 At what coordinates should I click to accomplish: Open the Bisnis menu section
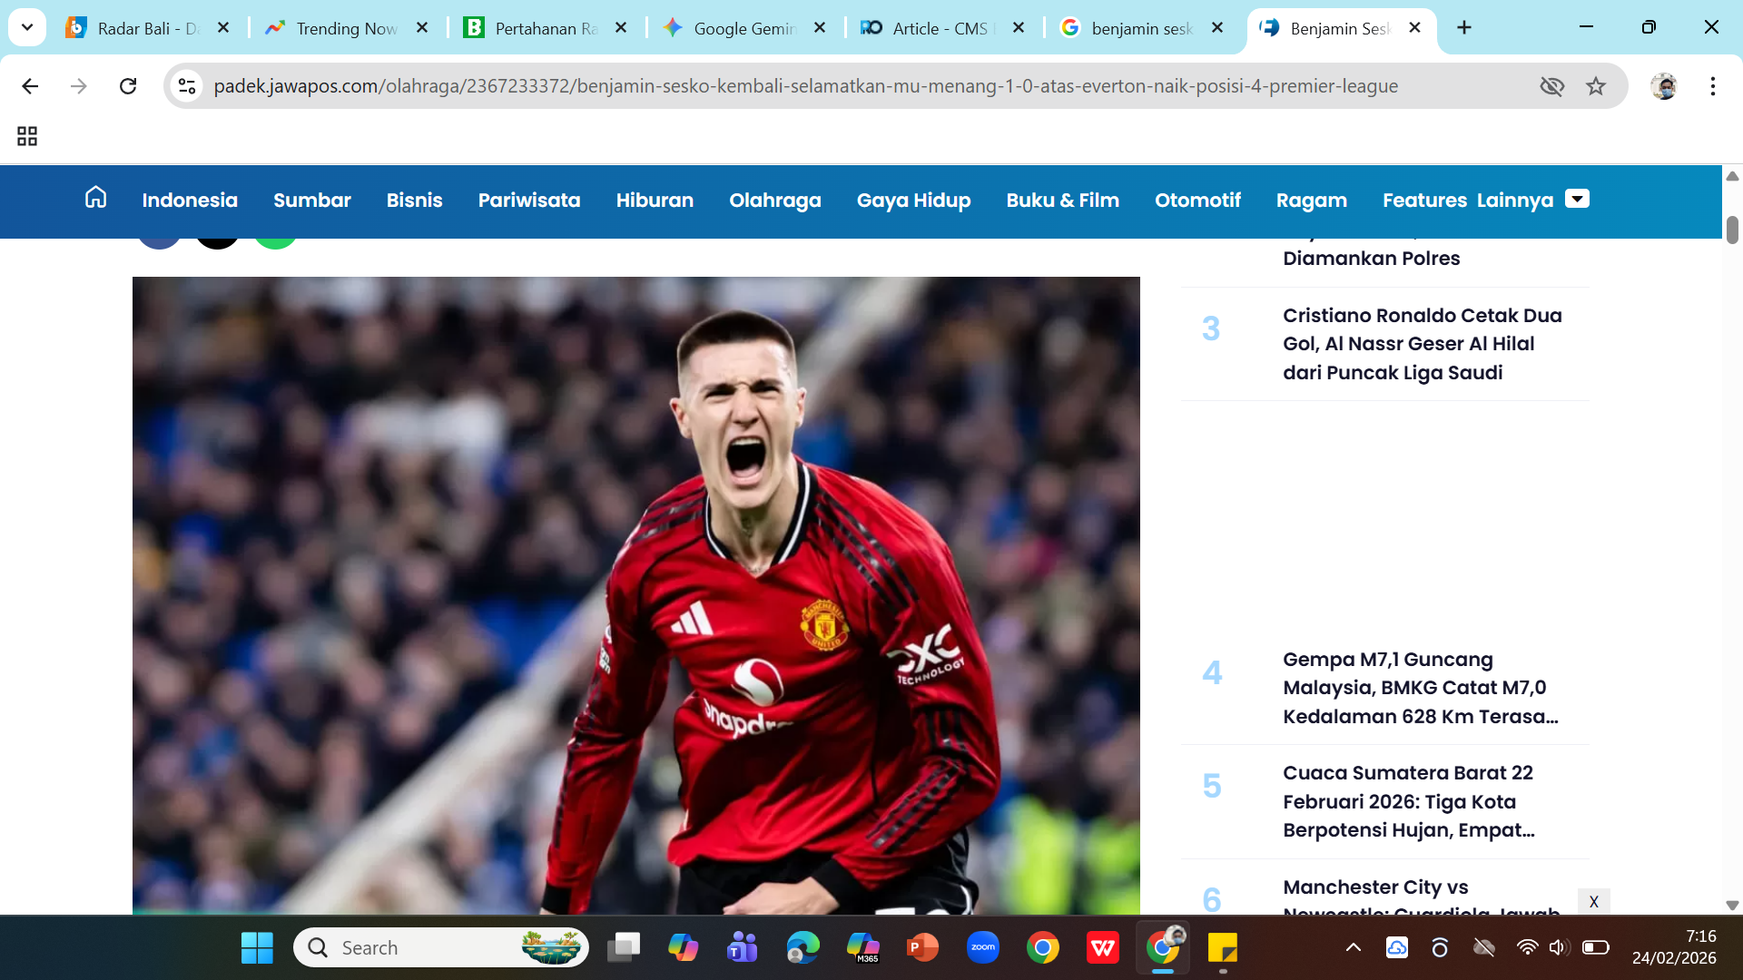414,201
